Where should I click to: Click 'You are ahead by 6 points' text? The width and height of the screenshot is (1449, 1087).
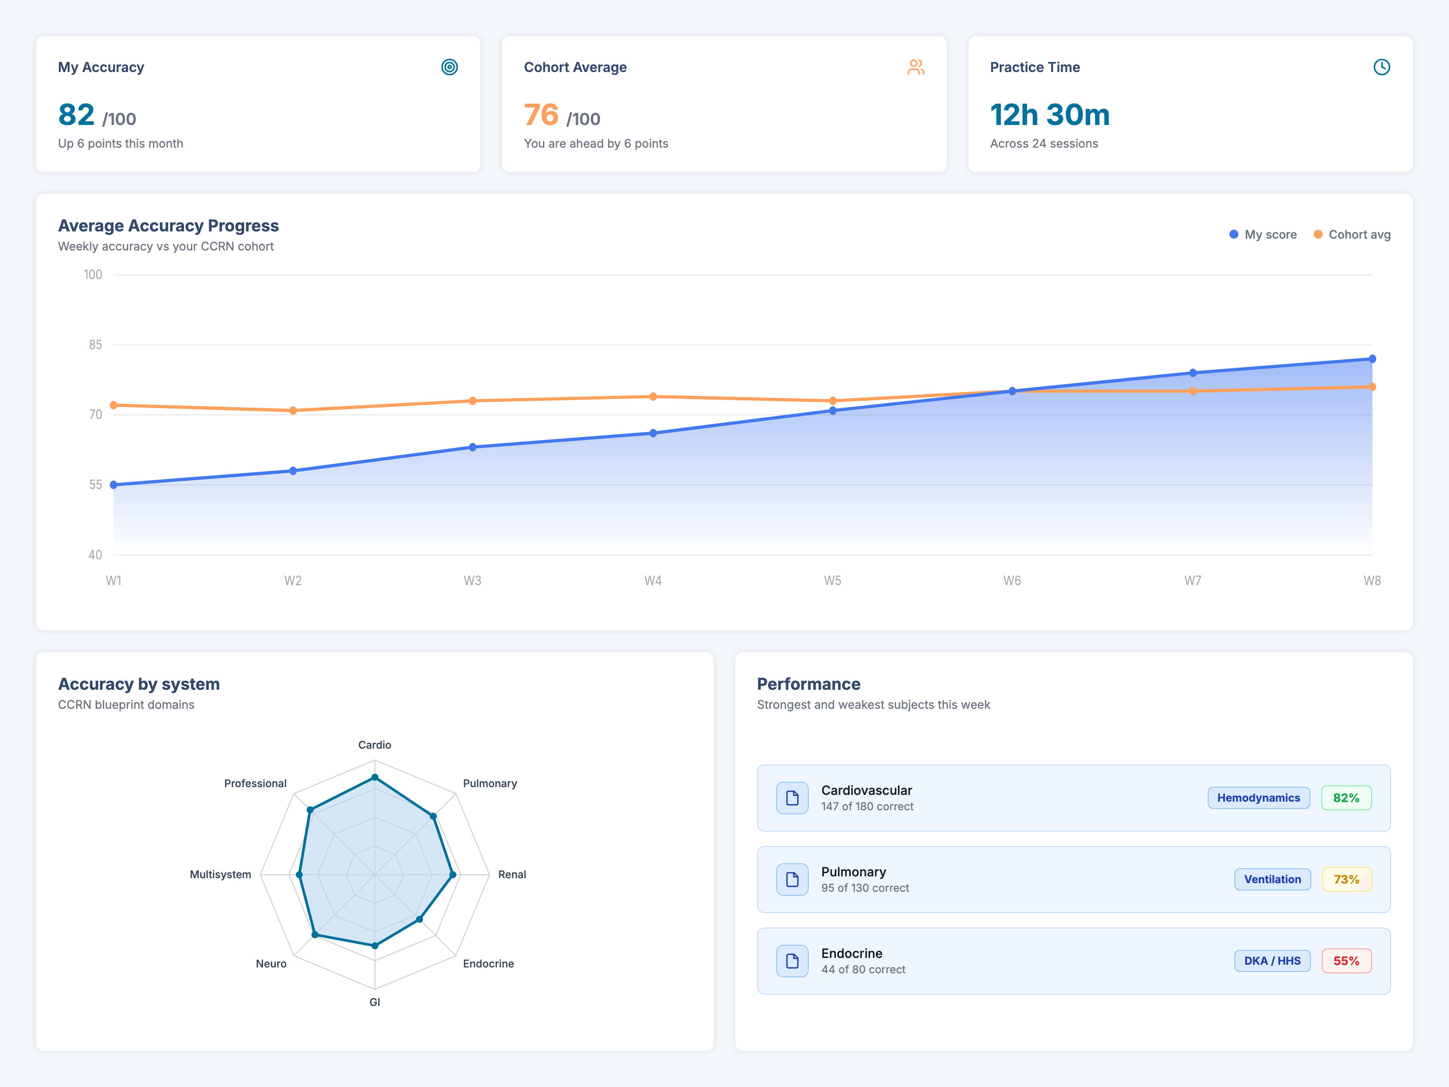596,144
